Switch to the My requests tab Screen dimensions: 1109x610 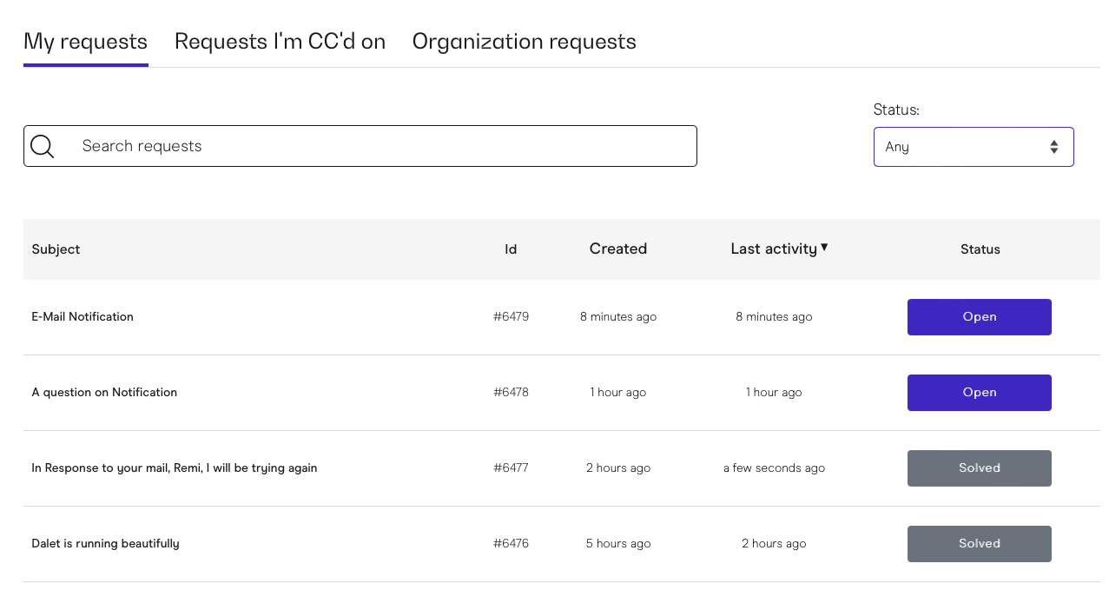pos(85,42)
